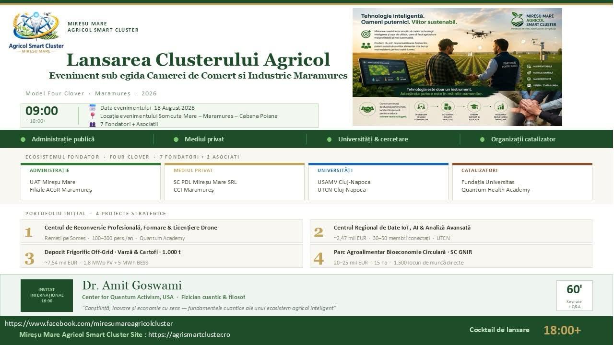Click the calendar icon beside Data evenimentului
614x345 pixels.
pyautogui.click(x=93, y=108)
